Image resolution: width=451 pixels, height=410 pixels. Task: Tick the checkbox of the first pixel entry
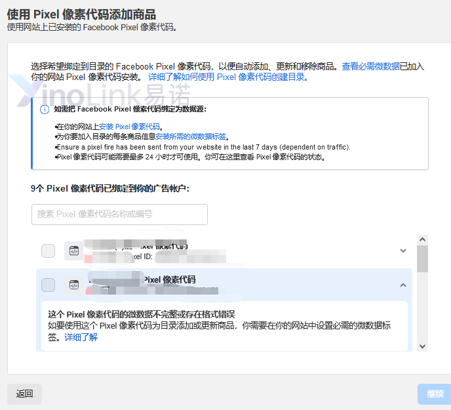48,251
